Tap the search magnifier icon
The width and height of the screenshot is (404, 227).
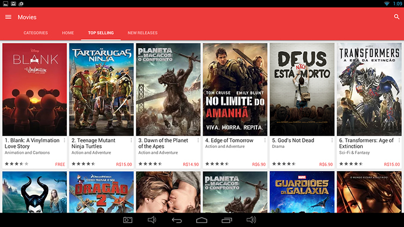coord(397,17)
